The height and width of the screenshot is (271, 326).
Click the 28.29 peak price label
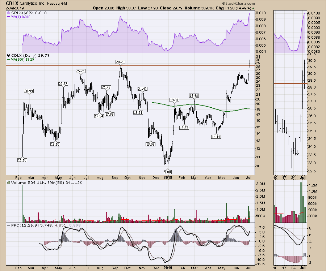[x=120, y=62]
